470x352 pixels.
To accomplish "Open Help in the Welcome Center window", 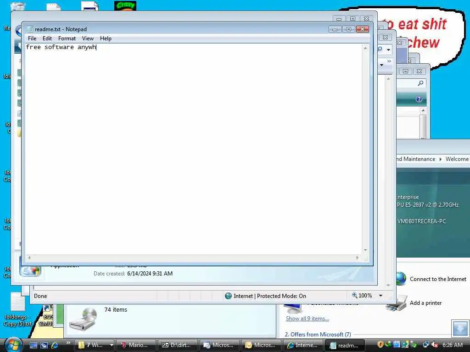I will [x=419, y=99].
